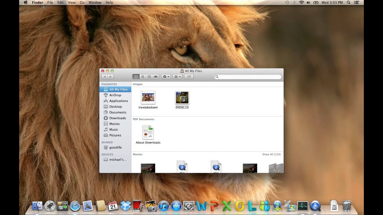Open AirDrop from the sidebar

coord(115,95)
